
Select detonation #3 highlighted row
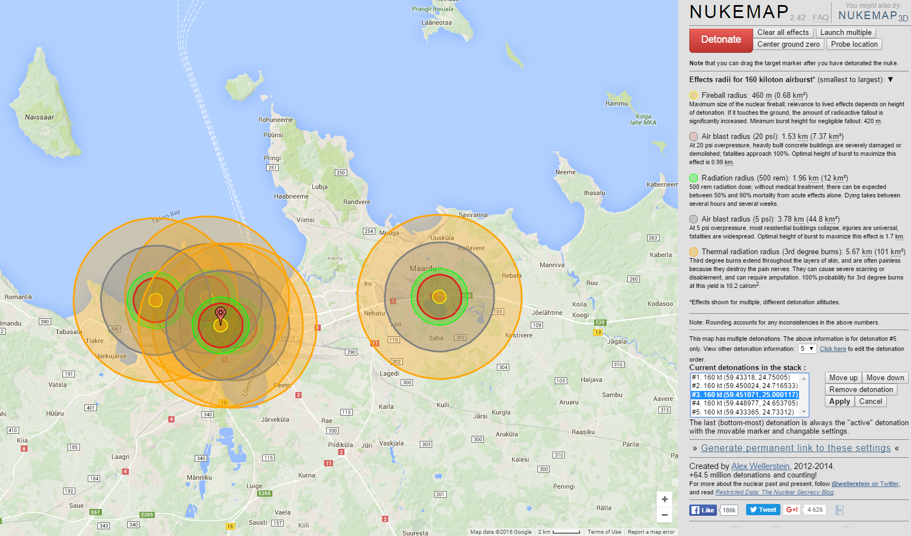(745, 395)
